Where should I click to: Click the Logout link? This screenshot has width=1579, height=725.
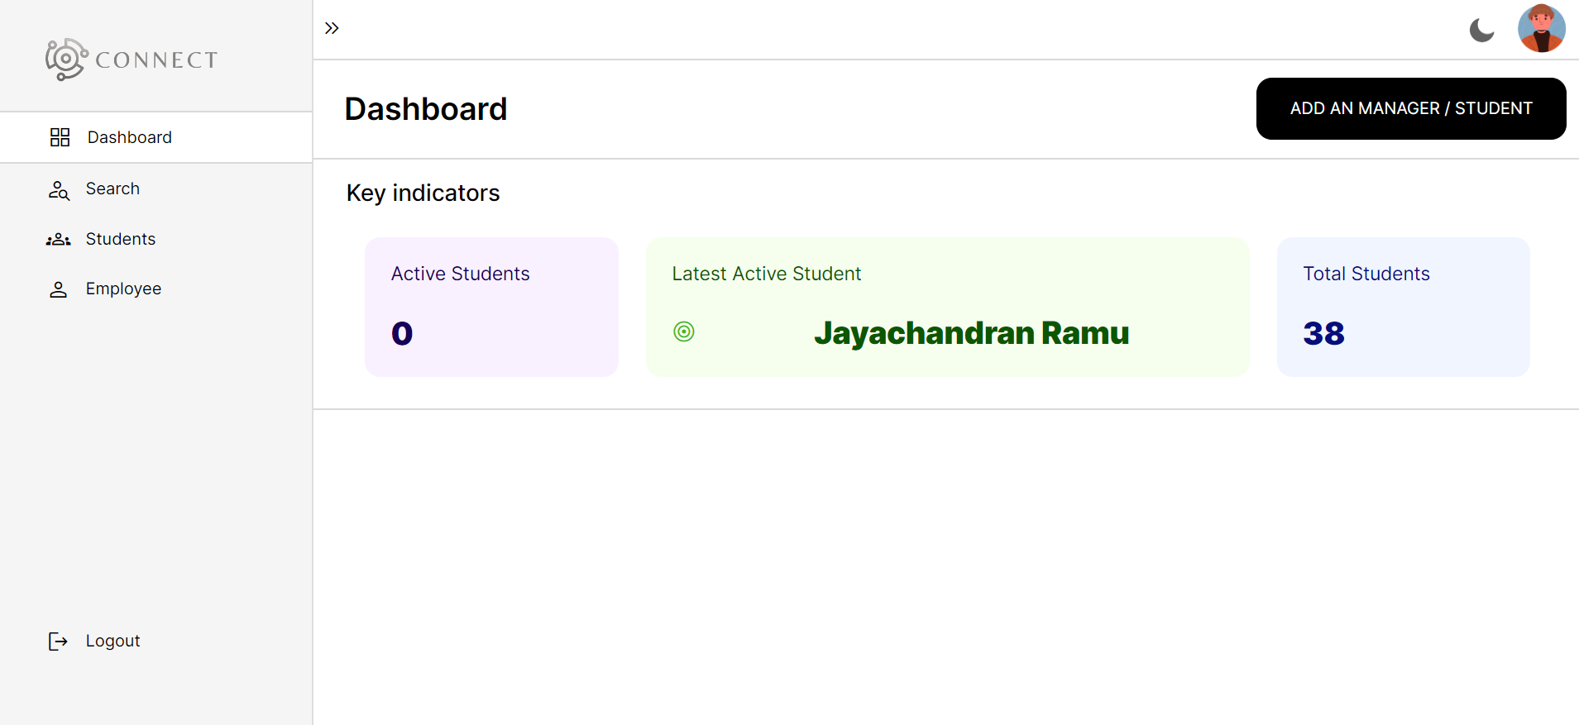point(112,641)
